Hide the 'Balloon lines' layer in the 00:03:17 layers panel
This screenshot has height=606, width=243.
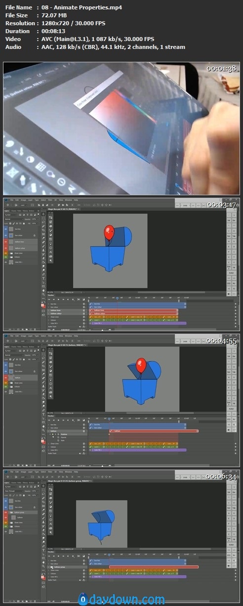click(x=5, y=242)
